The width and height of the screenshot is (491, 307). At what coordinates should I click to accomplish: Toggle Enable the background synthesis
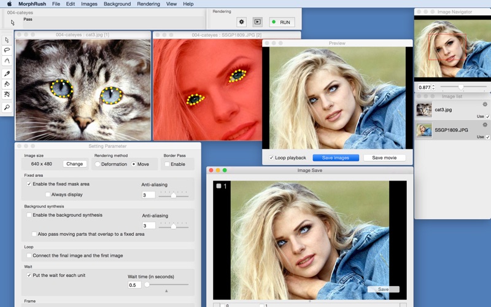coord(29,215)
